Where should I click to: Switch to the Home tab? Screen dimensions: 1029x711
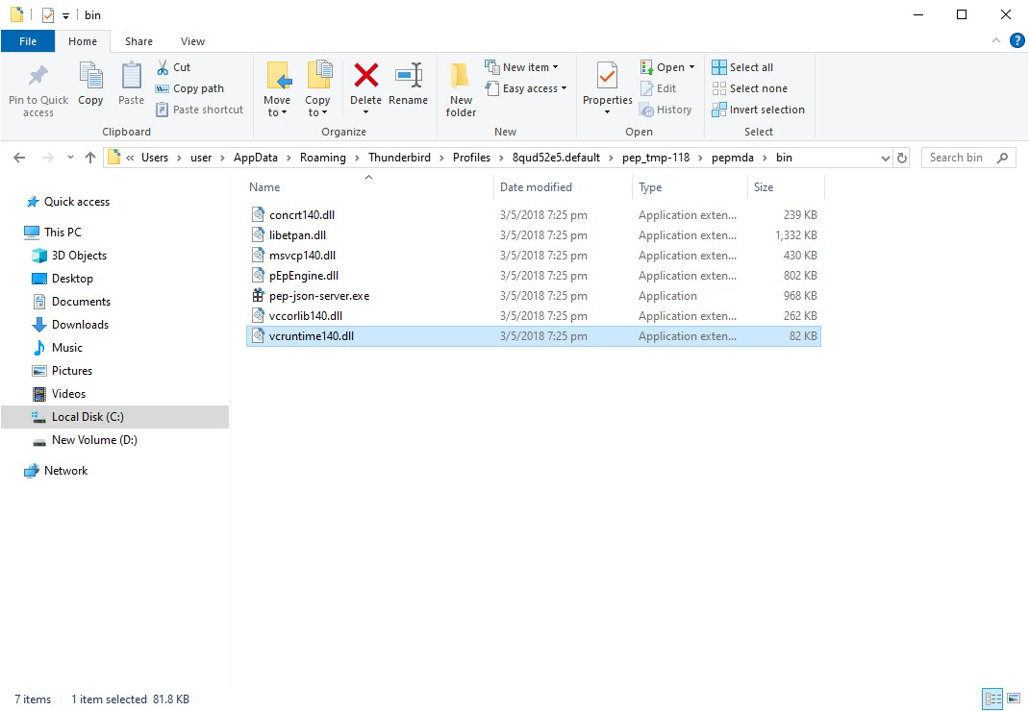83,41
